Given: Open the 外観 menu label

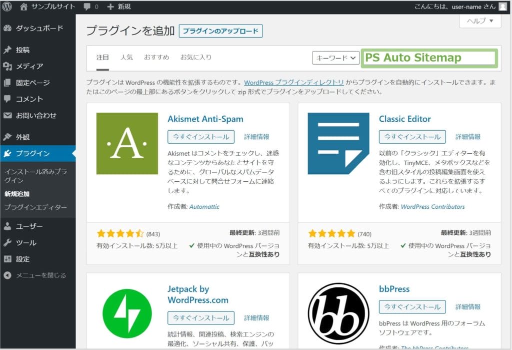Looking at the screenshot, I should tap(23, 137).
